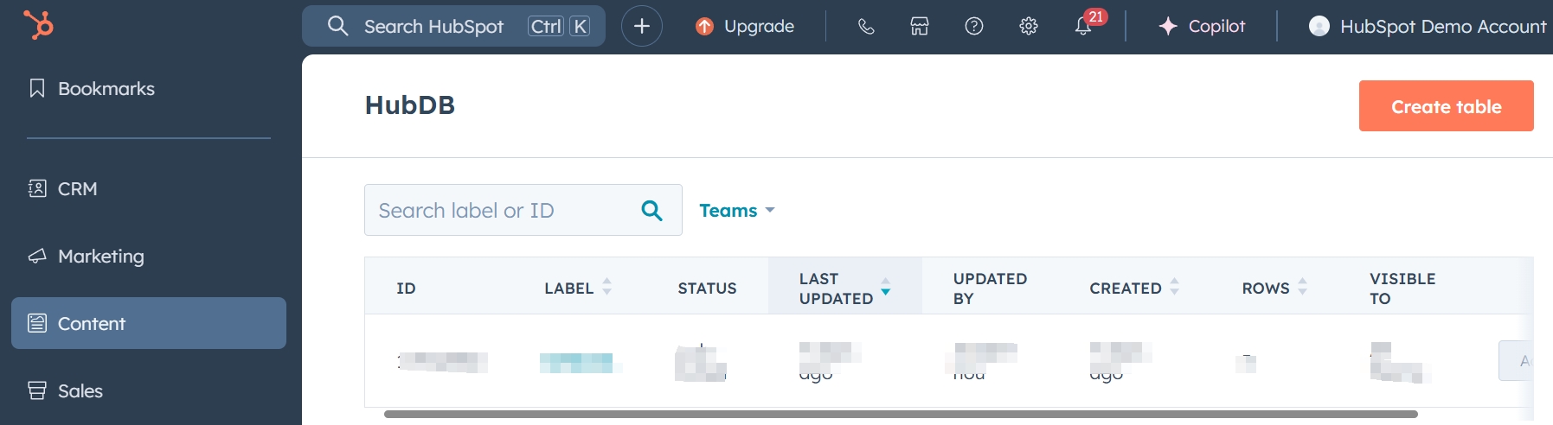Open the Search HubSpot bar
Image resolution: width=1553 pixels, height=425 pixels.
(x=453, y=26)
